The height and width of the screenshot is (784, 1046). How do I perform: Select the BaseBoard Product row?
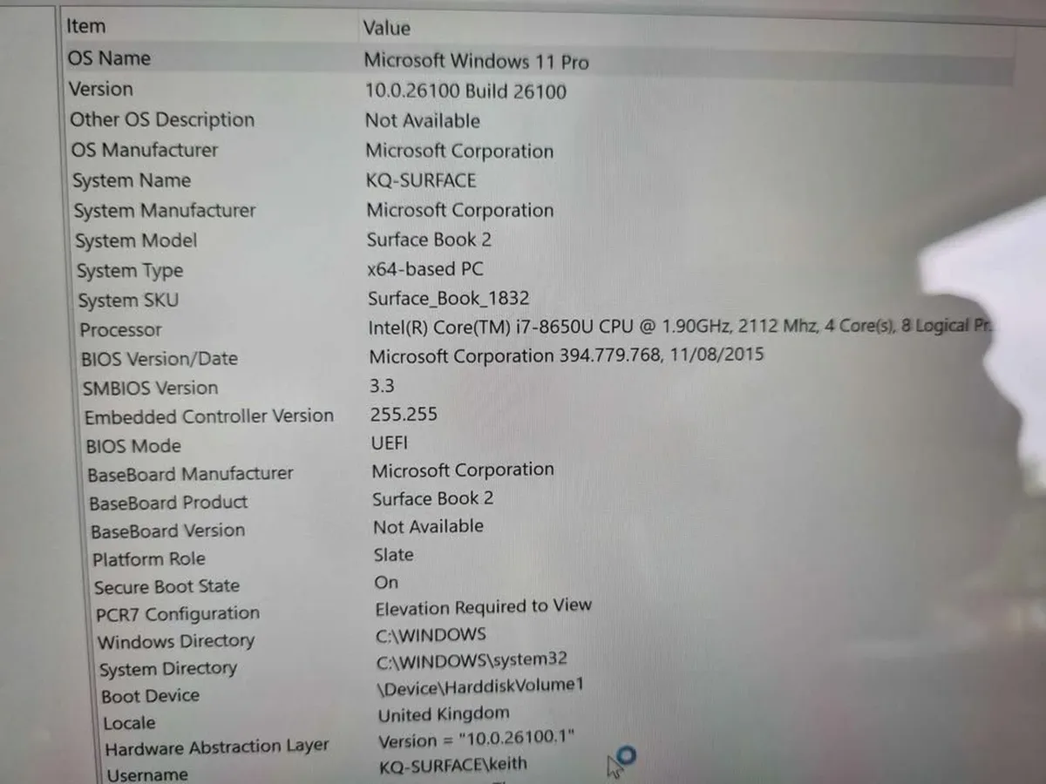168,503
